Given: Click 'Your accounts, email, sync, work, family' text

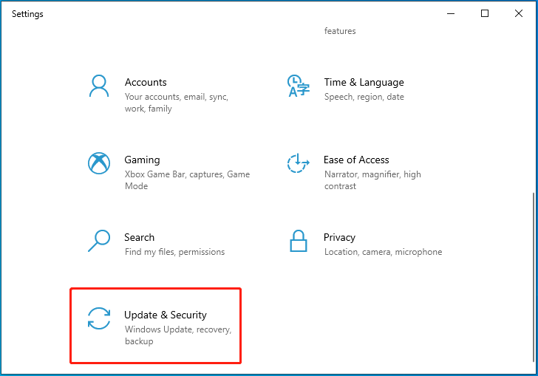Looking at the screenshot, I should pos(177,103).
